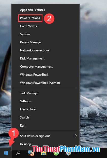Open the EVKey taskbar icon

click(x=31, y=153)
